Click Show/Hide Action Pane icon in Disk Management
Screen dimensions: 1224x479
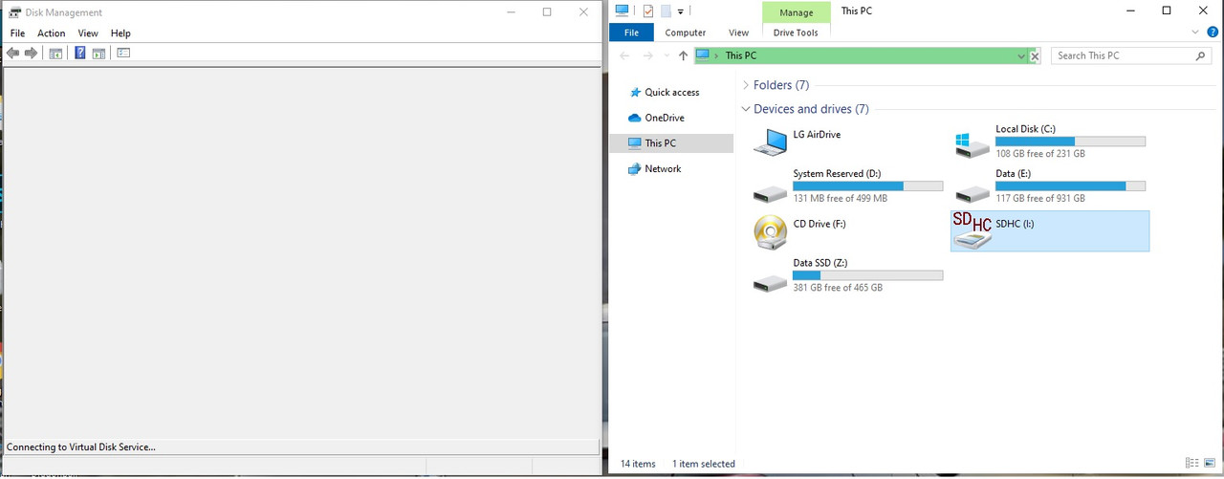point(98,53)
